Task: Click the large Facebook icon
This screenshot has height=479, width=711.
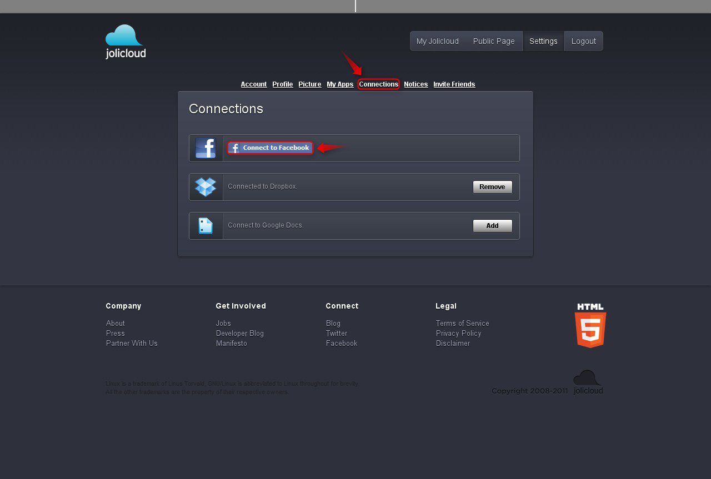Action: (x=206, y=148)
